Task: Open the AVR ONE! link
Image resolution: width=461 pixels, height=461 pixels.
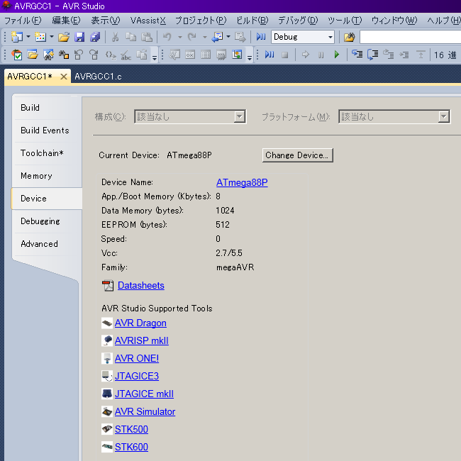Action: (x=137, y=358)
